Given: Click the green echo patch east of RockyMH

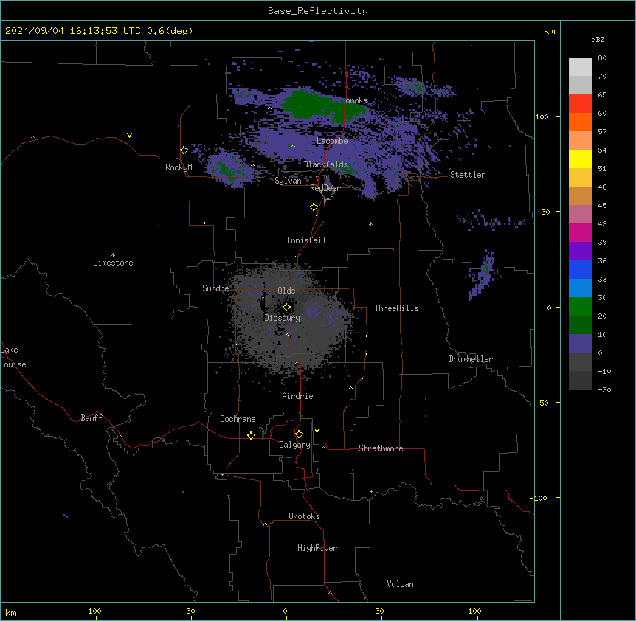Looking at the screenshot, I should coord(227,169).
